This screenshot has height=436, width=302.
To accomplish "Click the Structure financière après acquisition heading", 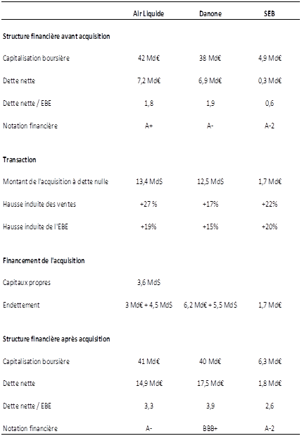I will (56, 339).
